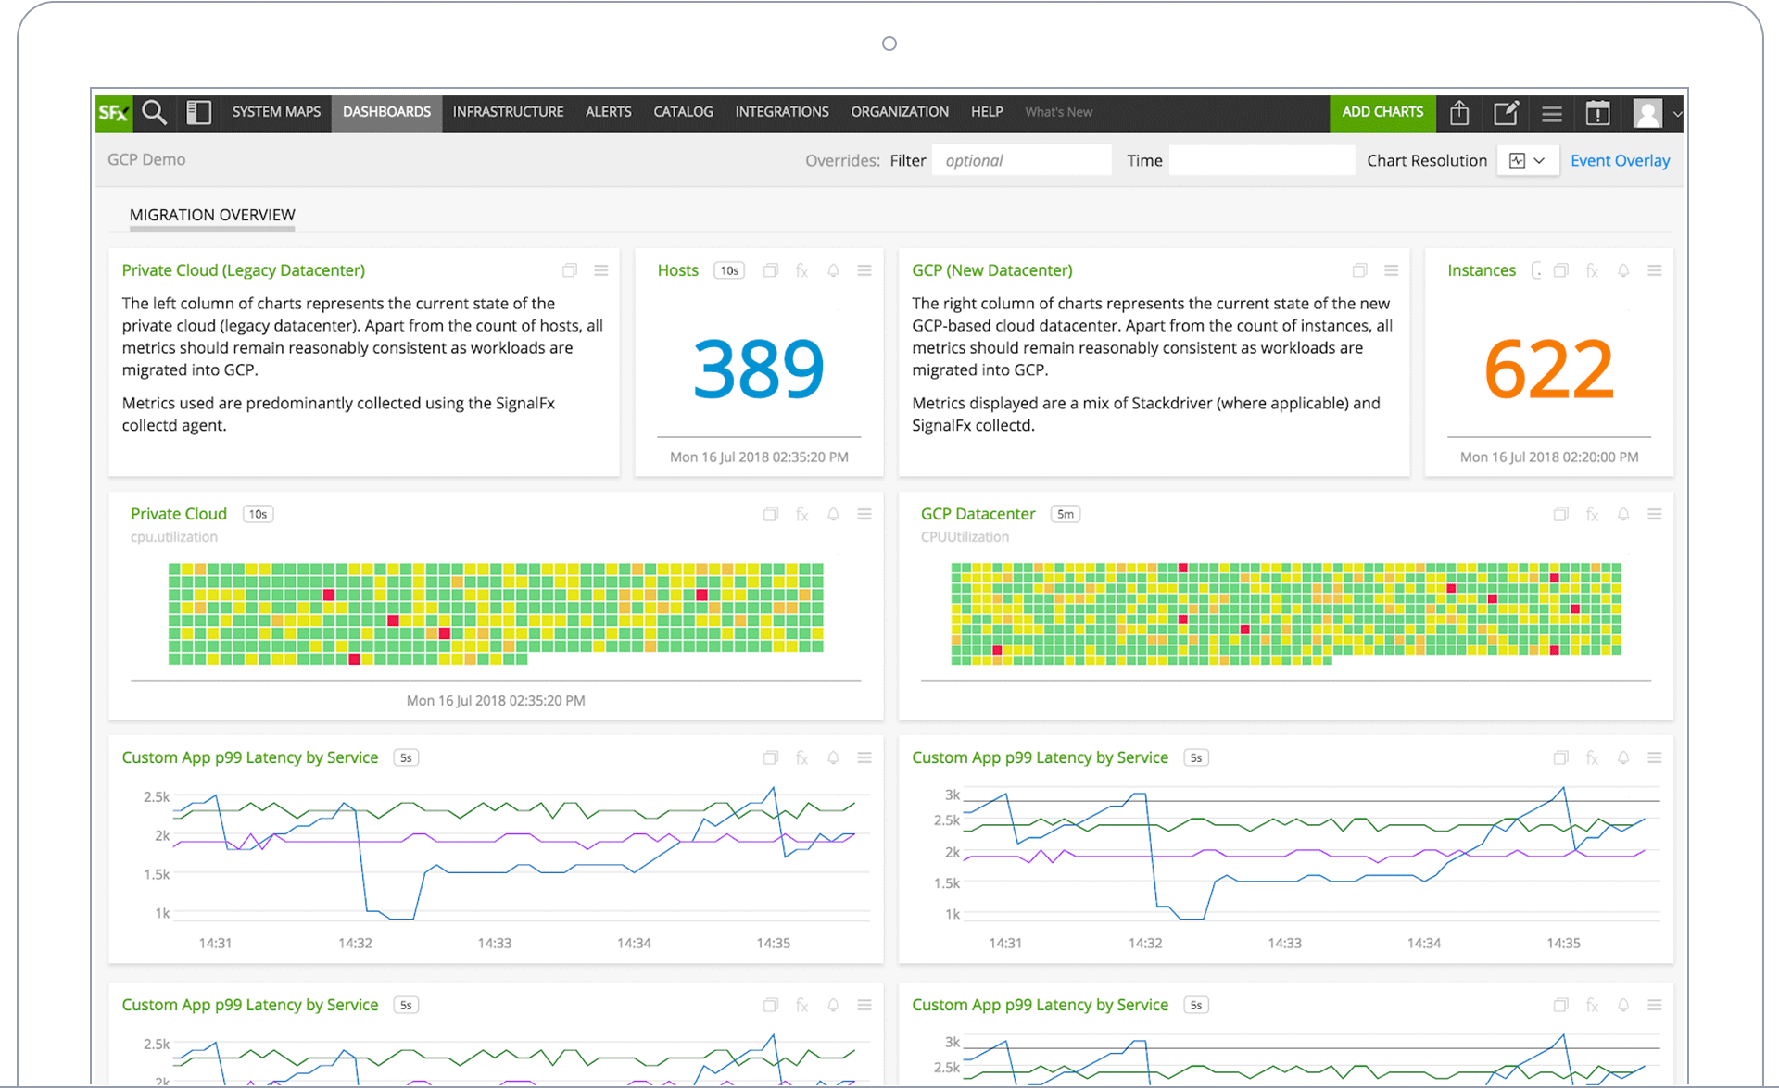Click the bell icon on Instances chart

coord(1623,270)
